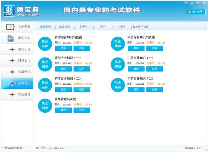
Task: Switch to the 中药学 tab
Action: point(122,27)
